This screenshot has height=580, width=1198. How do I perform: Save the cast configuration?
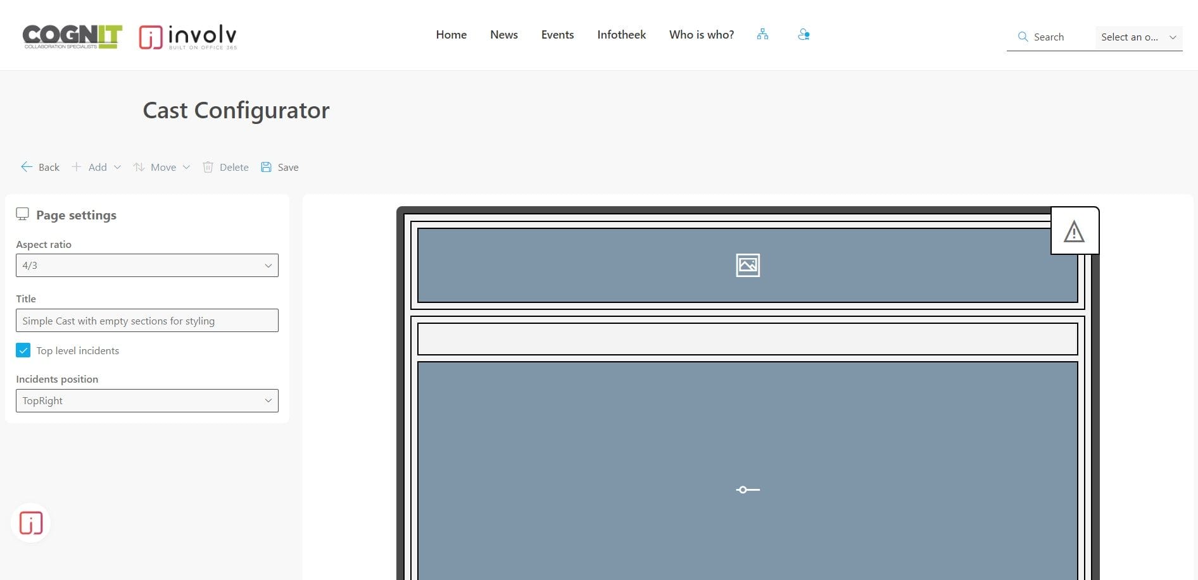(x=280, y=167)
